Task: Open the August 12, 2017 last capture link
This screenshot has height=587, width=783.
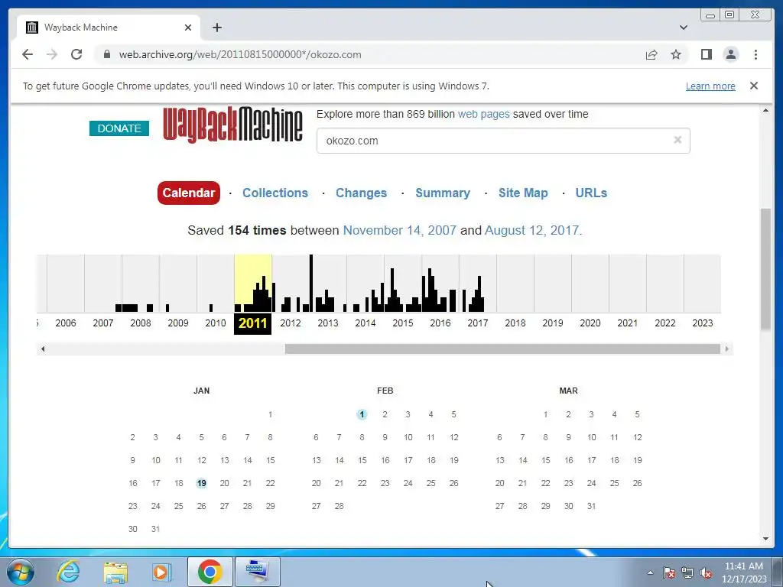Action: 532,230
